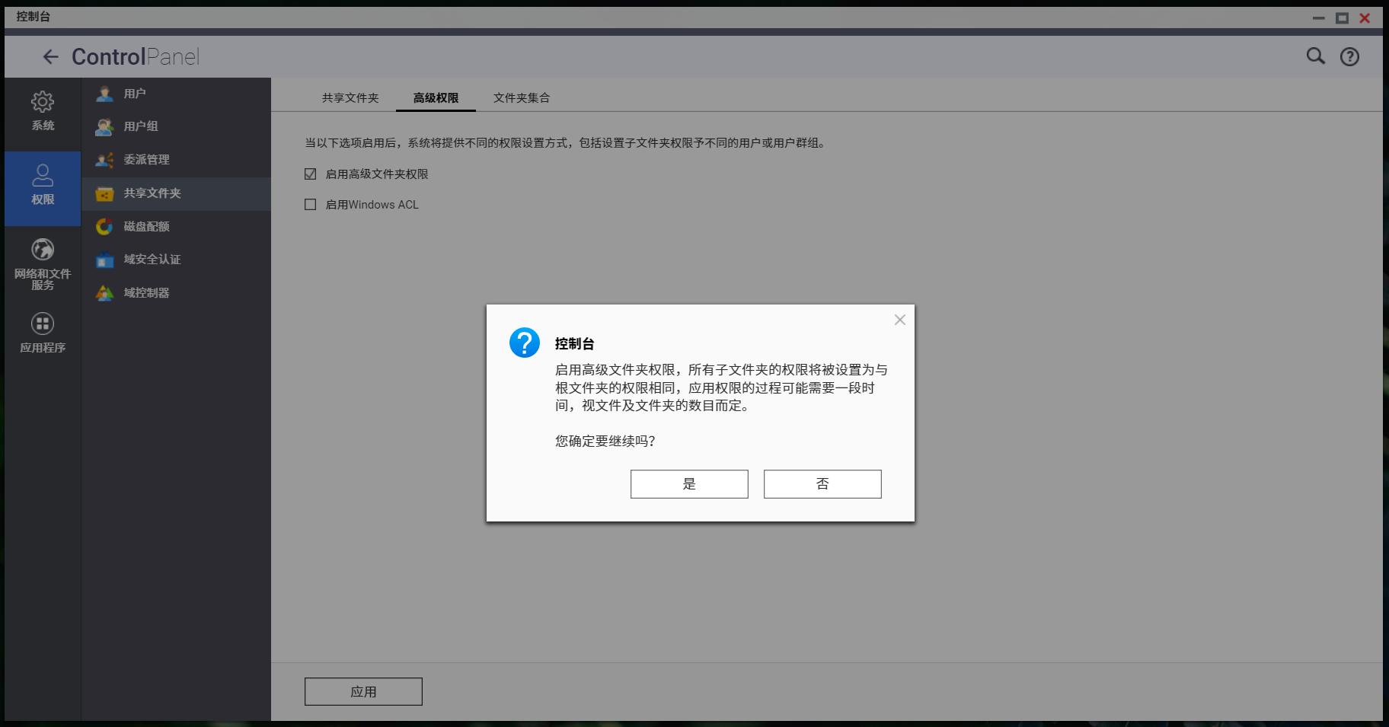This screenshot has width=1389, height=727.
Task: Open the 应用程序 section
Action: pyautogui.click(x=42, y=331)
